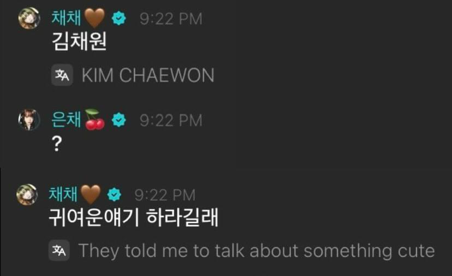
Task: Select the 김채원 message text
Action: [79, 42]
